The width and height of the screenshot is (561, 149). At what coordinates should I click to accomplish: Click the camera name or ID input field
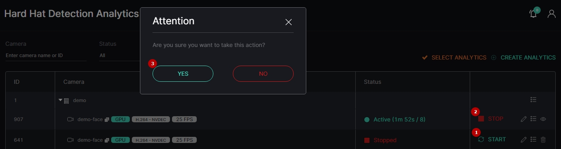(46, 55)
